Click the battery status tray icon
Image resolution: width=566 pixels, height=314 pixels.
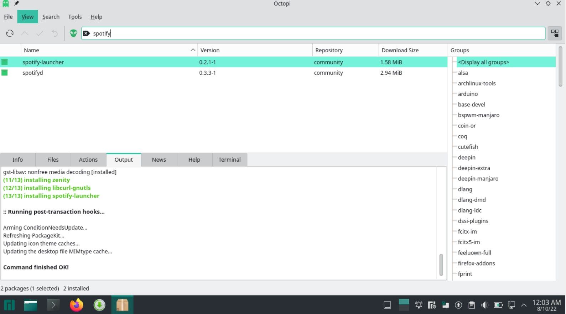point(498,305)
